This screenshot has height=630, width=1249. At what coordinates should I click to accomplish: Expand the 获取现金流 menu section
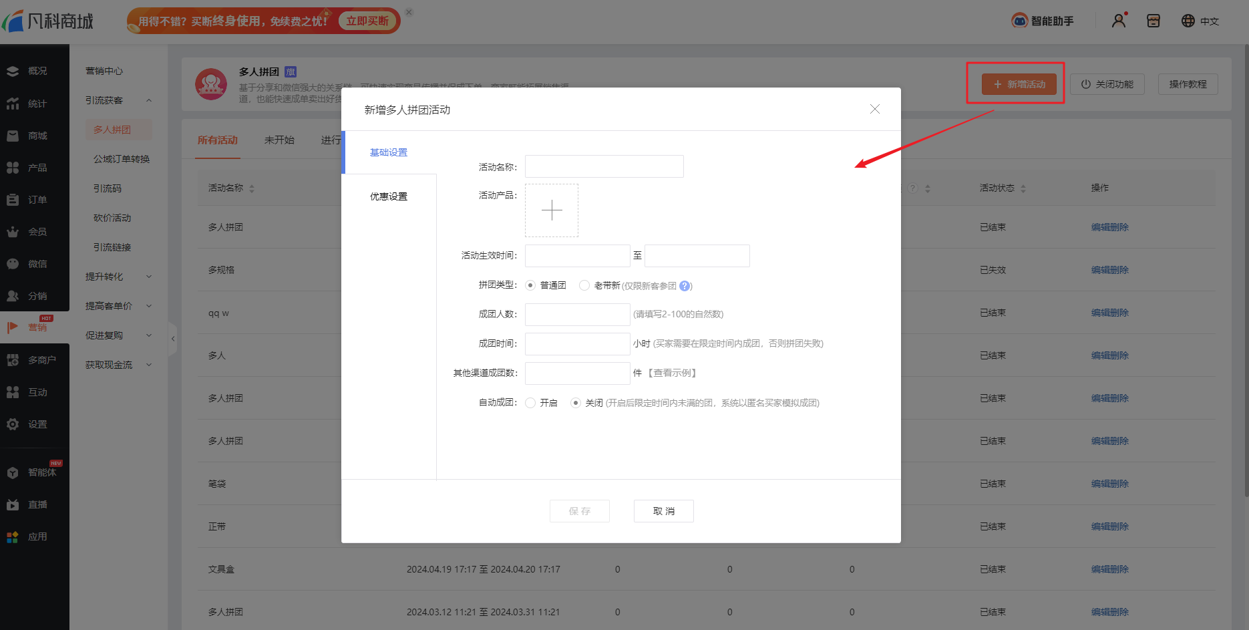pos(149,365)
